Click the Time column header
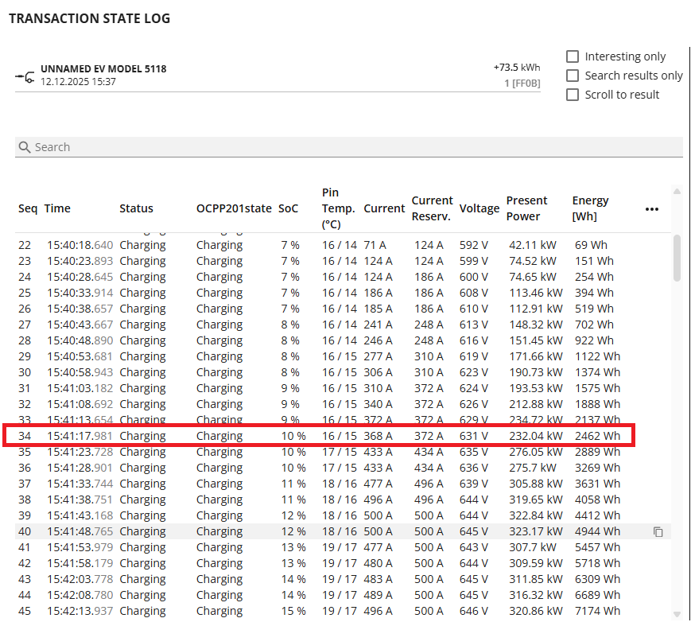The width and height of the screenshot is (691, 622). pos(57,208)
